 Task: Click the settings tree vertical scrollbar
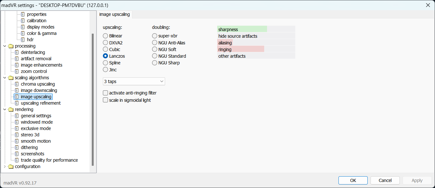tap(93, 100)
